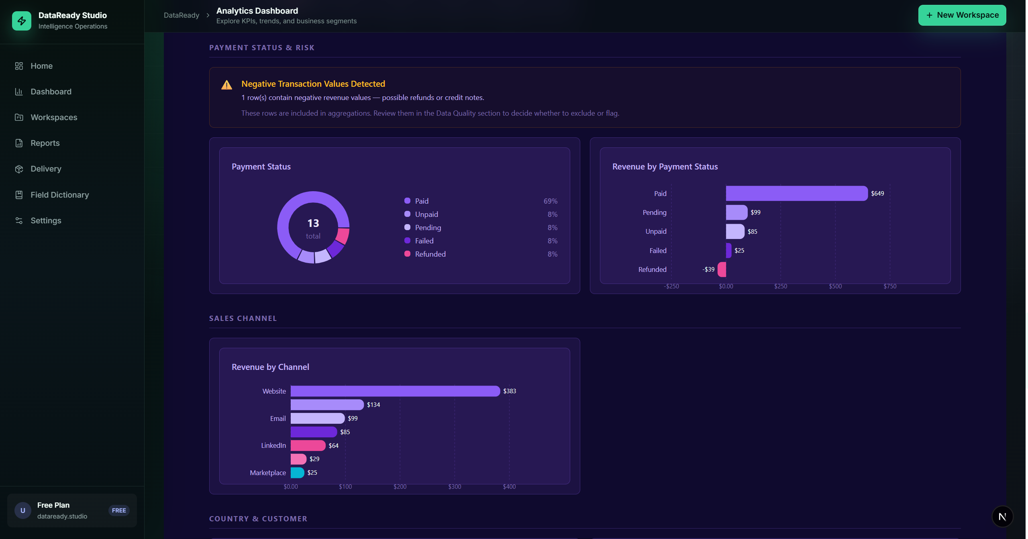
Task: Click the Website $383 channel bar
Action: click(395, 391)
